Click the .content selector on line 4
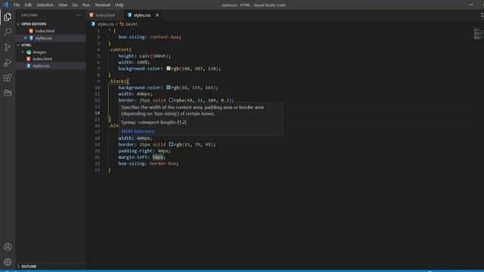484x272 pixels. 120,50
